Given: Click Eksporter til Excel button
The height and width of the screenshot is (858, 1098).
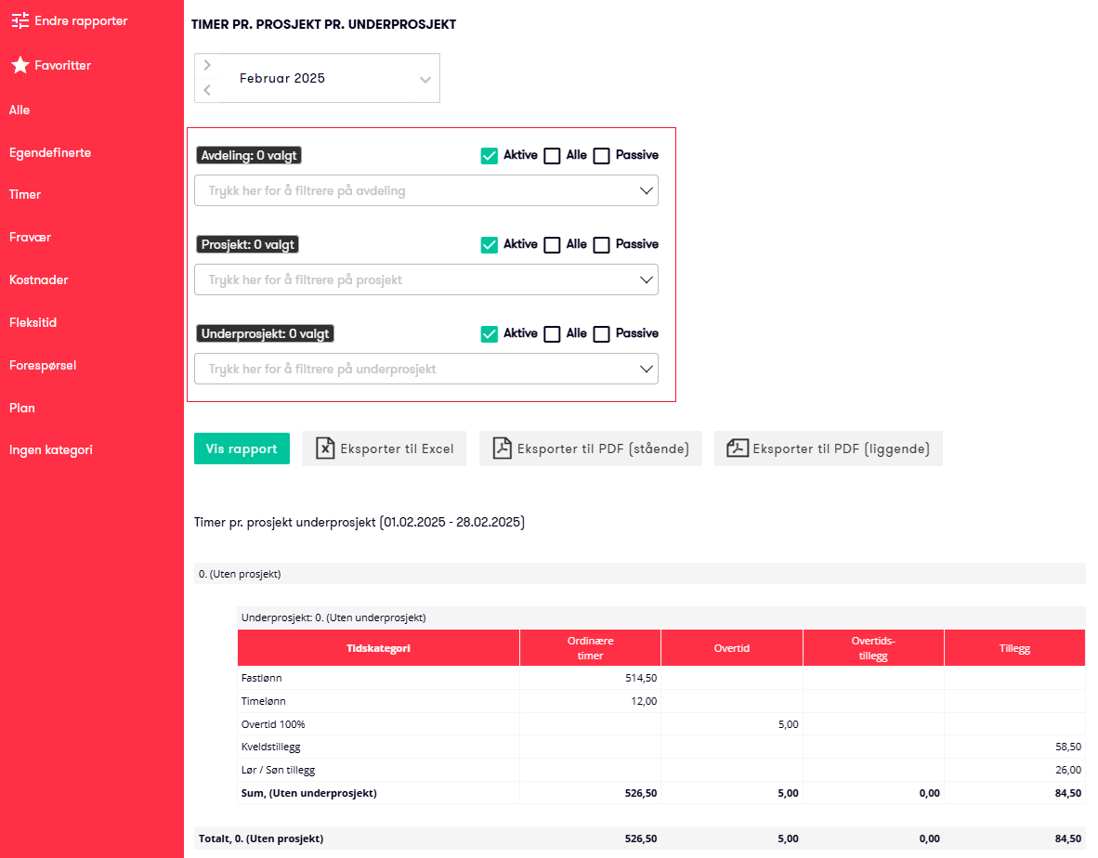Looking at the screenshot, I should coord(384,448).
